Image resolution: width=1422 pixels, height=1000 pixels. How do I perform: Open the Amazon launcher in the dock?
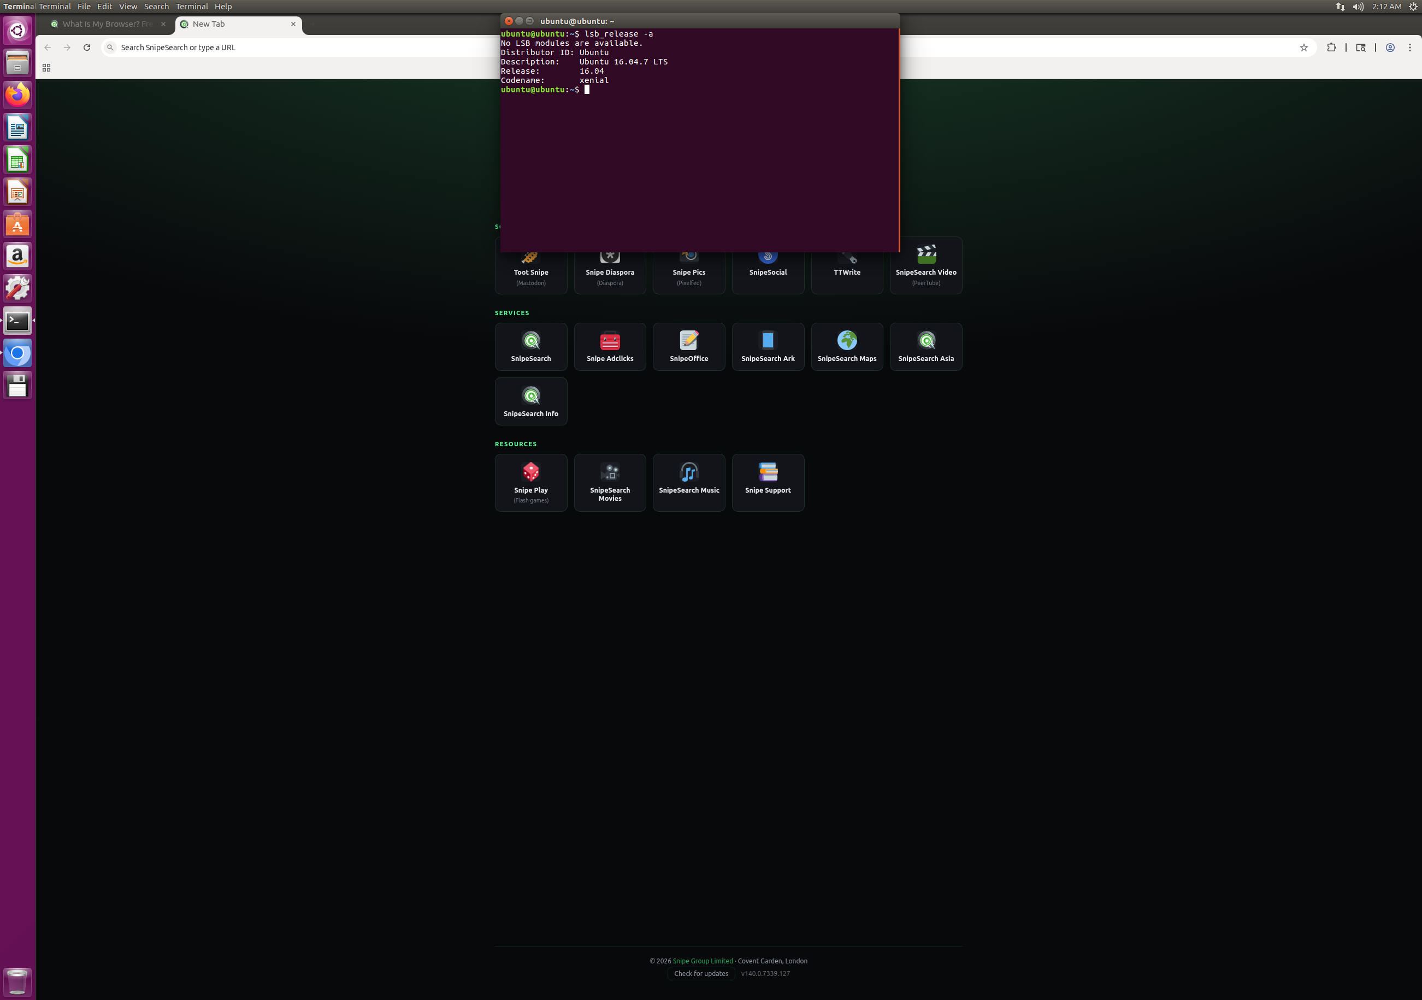click(17, 256)
